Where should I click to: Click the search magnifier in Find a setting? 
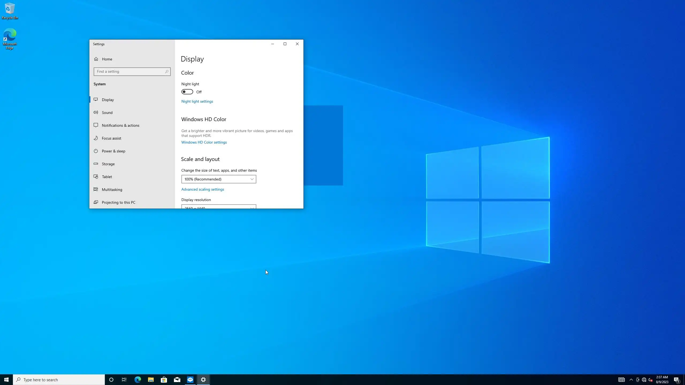(166, 71)
